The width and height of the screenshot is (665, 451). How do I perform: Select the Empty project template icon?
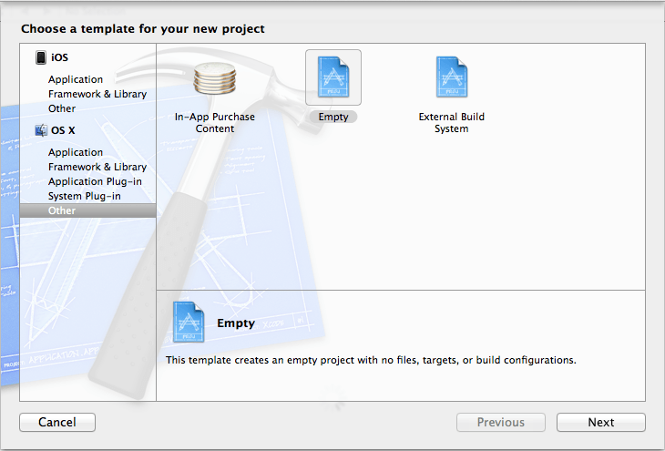pos(332,77)
